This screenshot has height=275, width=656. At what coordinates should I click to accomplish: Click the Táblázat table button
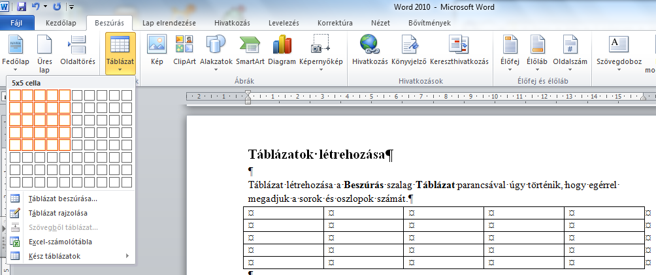click(x=120, y=54)
